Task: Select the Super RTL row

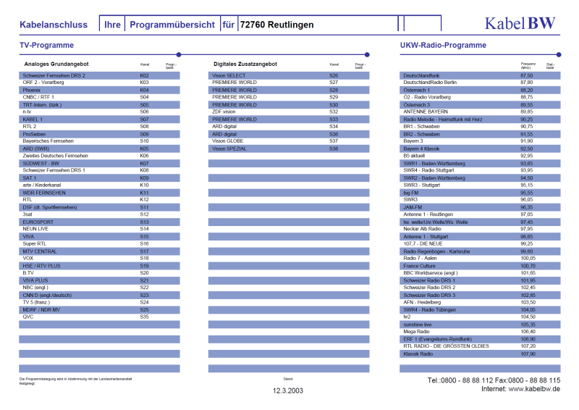Action: (x=99, y=244)
